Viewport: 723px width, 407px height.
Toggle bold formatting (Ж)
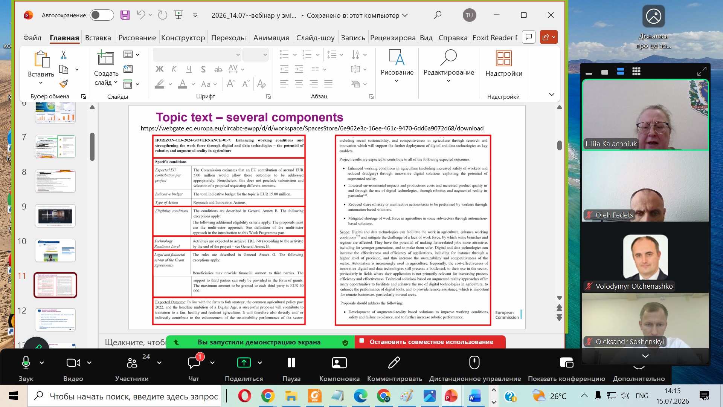click(x=160, y=69)
